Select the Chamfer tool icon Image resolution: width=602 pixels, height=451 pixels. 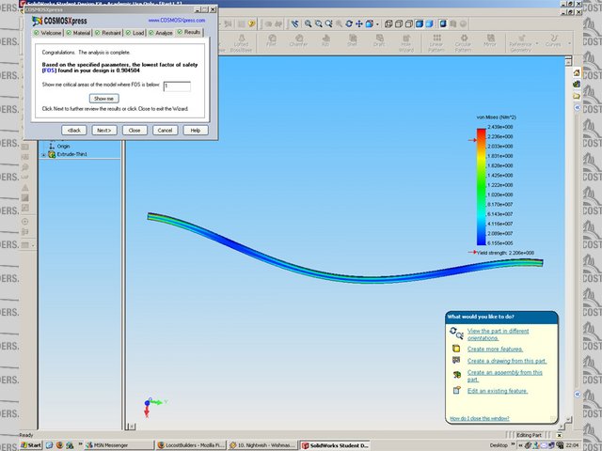297,40
